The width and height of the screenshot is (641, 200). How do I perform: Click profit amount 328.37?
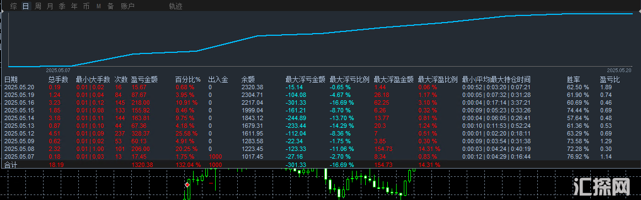pyautogui.click(x=141, y=133)
